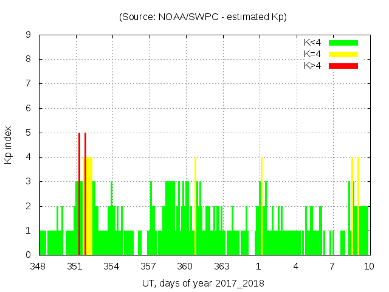Click the 9 label on y-axis
This screenshot has width=389, height=292.
(28, 35)
